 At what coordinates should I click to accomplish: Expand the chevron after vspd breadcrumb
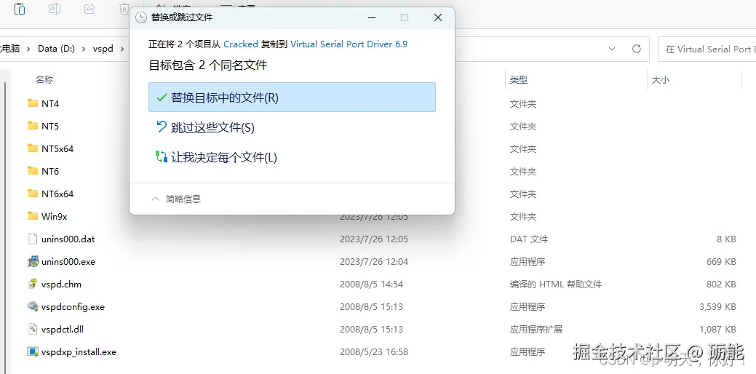click(x=122, y=49)
